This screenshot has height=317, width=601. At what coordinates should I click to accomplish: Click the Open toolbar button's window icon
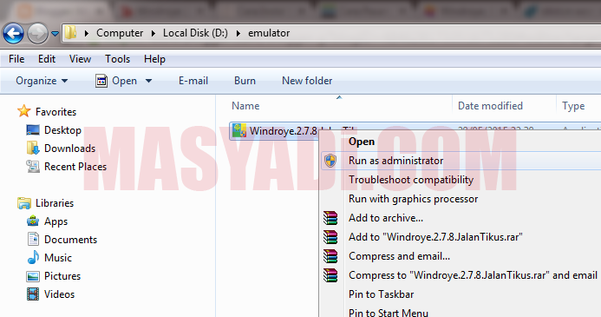point(101,81)
